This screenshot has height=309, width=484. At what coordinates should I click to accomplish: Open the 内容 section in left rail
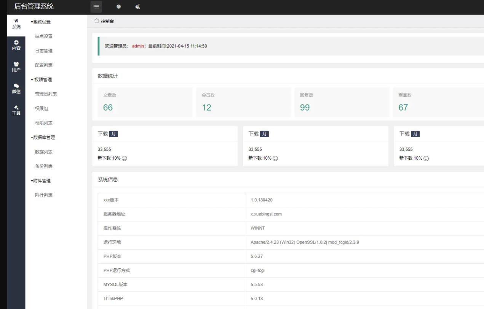[16, 46]
